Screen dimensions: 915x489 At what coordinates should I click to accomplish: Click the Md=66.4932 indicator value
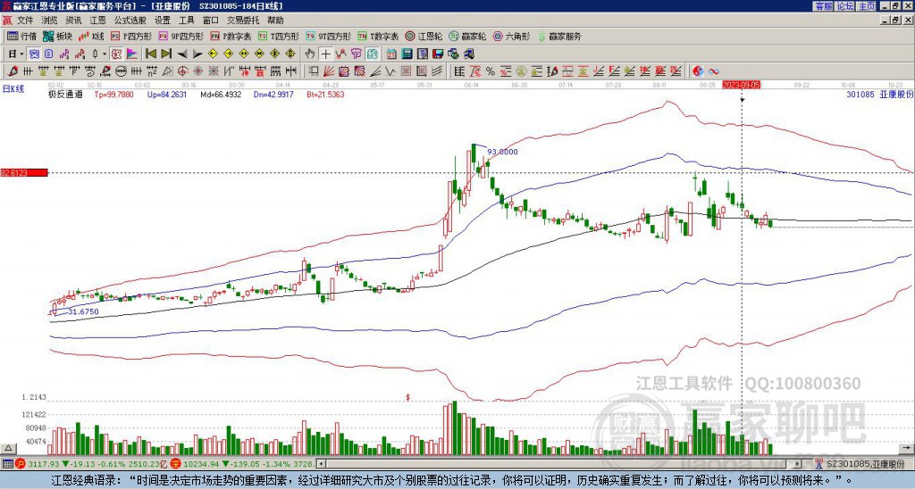221,94
